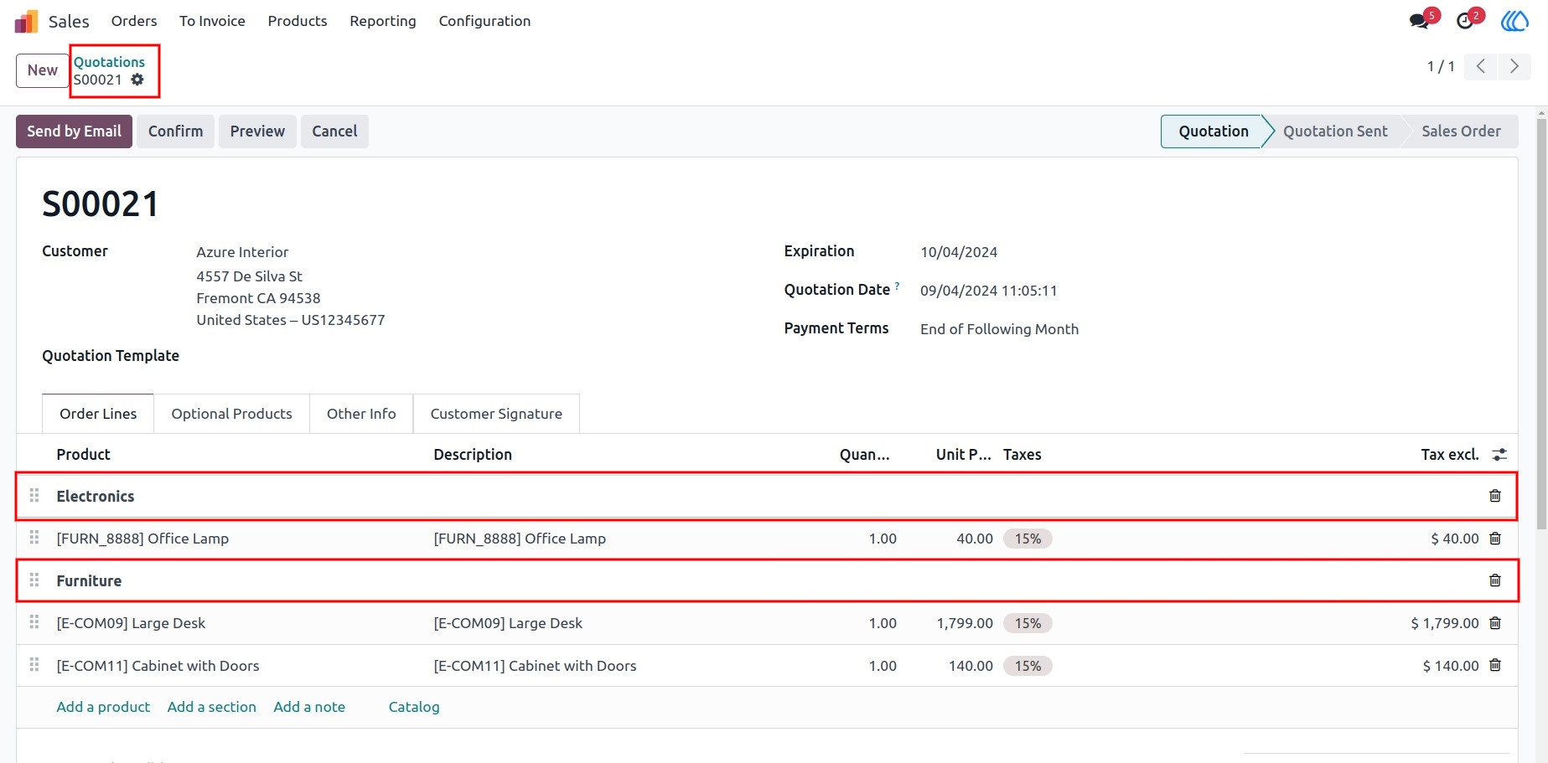Click the drag handle on Electronics row
Viewport: 1548px width, 763px height.
[x=34, y=496]
